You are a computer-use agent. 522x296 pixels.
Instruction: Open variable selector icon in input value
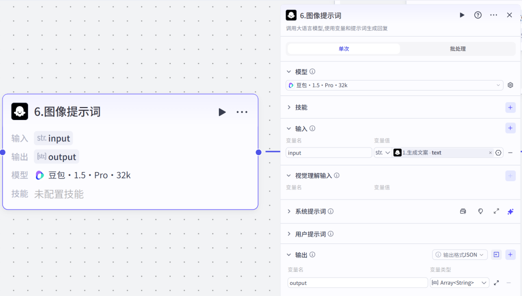(498, 153)
